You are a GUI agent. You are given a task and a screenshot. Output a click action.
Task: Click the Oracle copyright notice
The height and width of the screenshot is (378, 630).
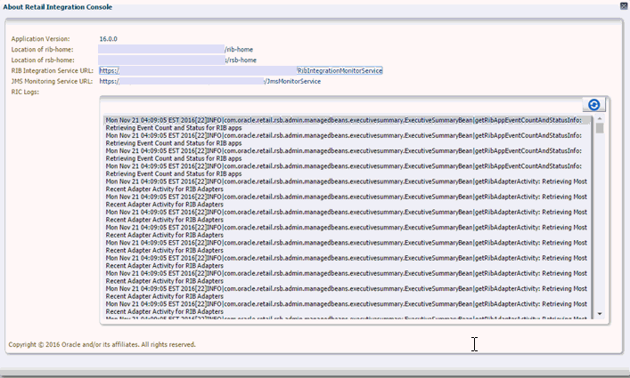click(102, 344)
